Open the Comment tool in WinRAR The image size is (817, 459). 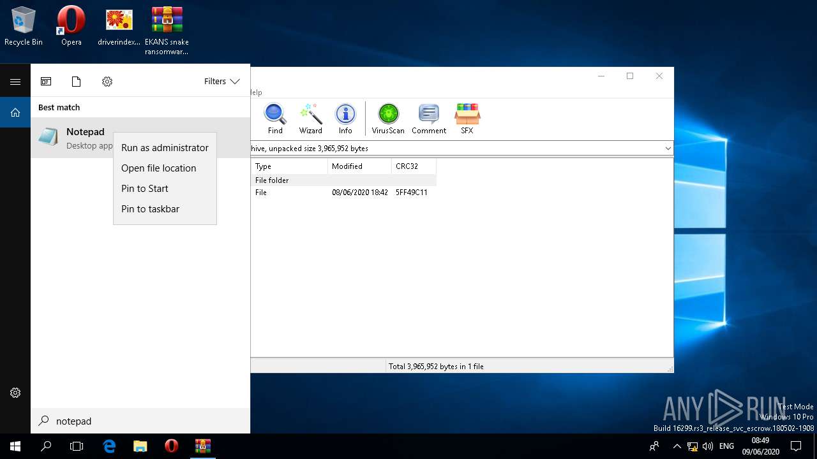point(429,119)
